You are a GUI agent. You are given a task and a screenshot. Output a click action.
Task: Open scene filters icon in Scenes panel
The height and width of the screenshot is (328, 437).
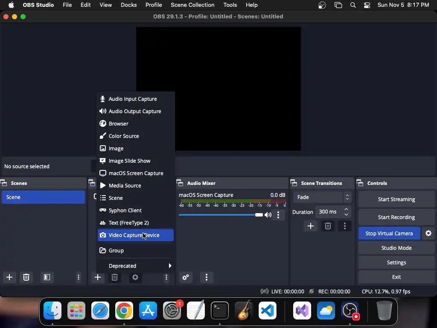coord(47,277)
